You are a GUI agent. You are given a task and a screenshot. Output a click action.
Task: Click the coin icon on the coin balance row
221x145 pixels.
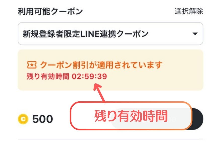(23, 119)
